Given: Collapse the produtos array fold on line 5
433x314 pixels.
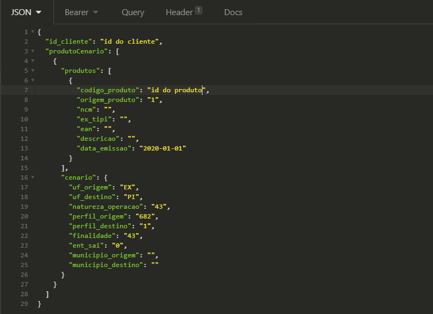Looking at the screenshot, I should pyautogui.click(x=32, y=70).
